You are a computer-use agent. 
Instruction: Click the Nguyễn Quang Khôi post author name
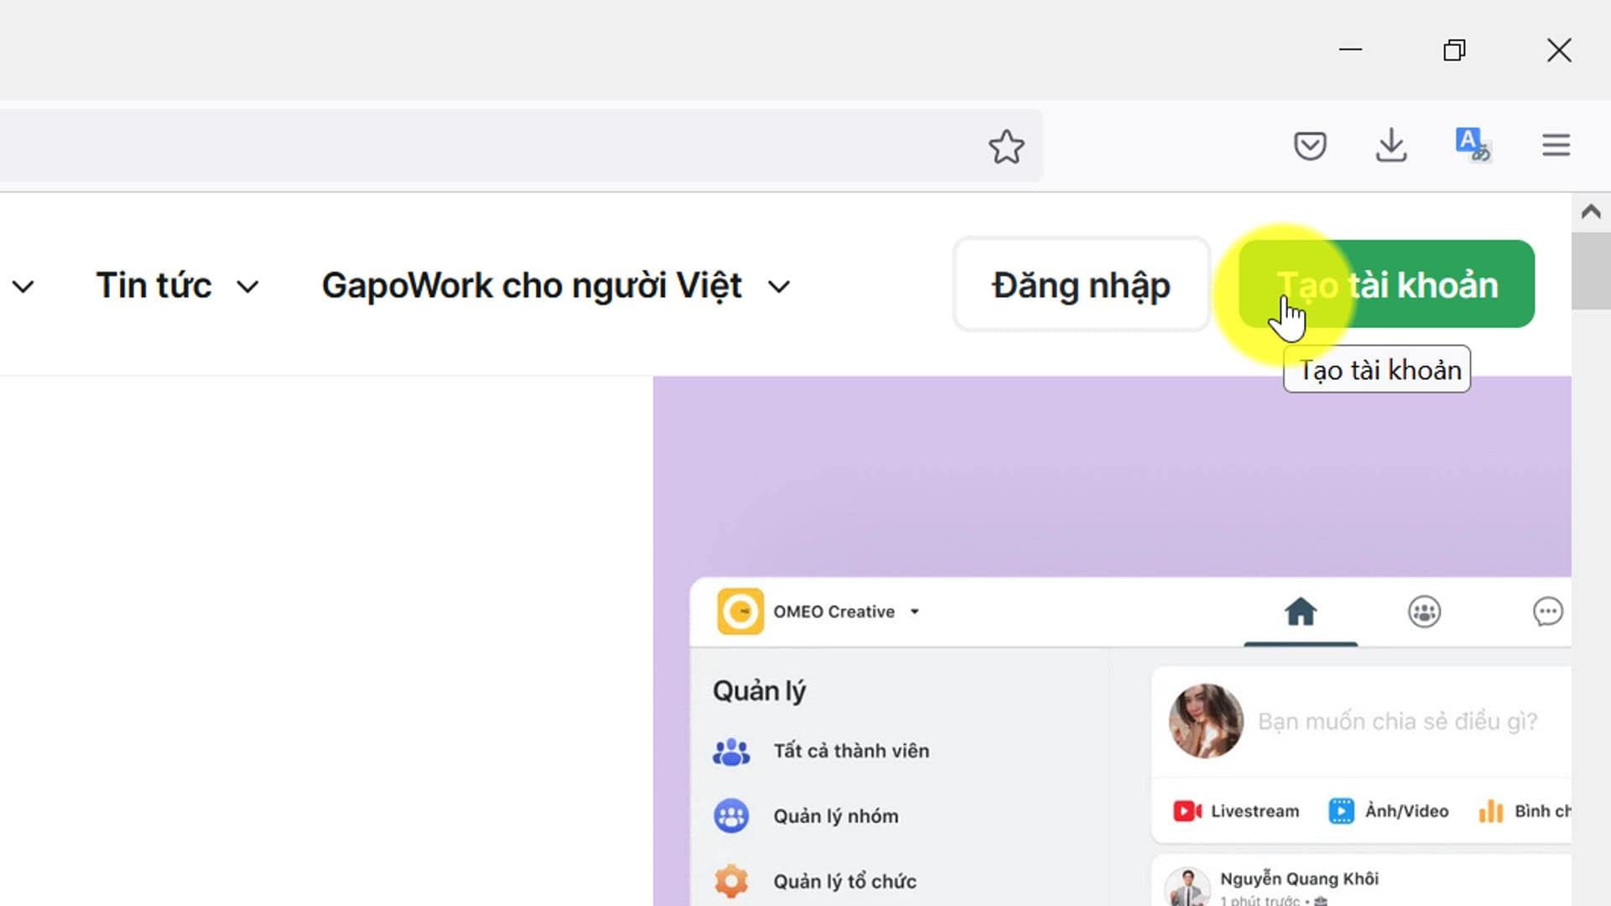[x=1299, y=878]
